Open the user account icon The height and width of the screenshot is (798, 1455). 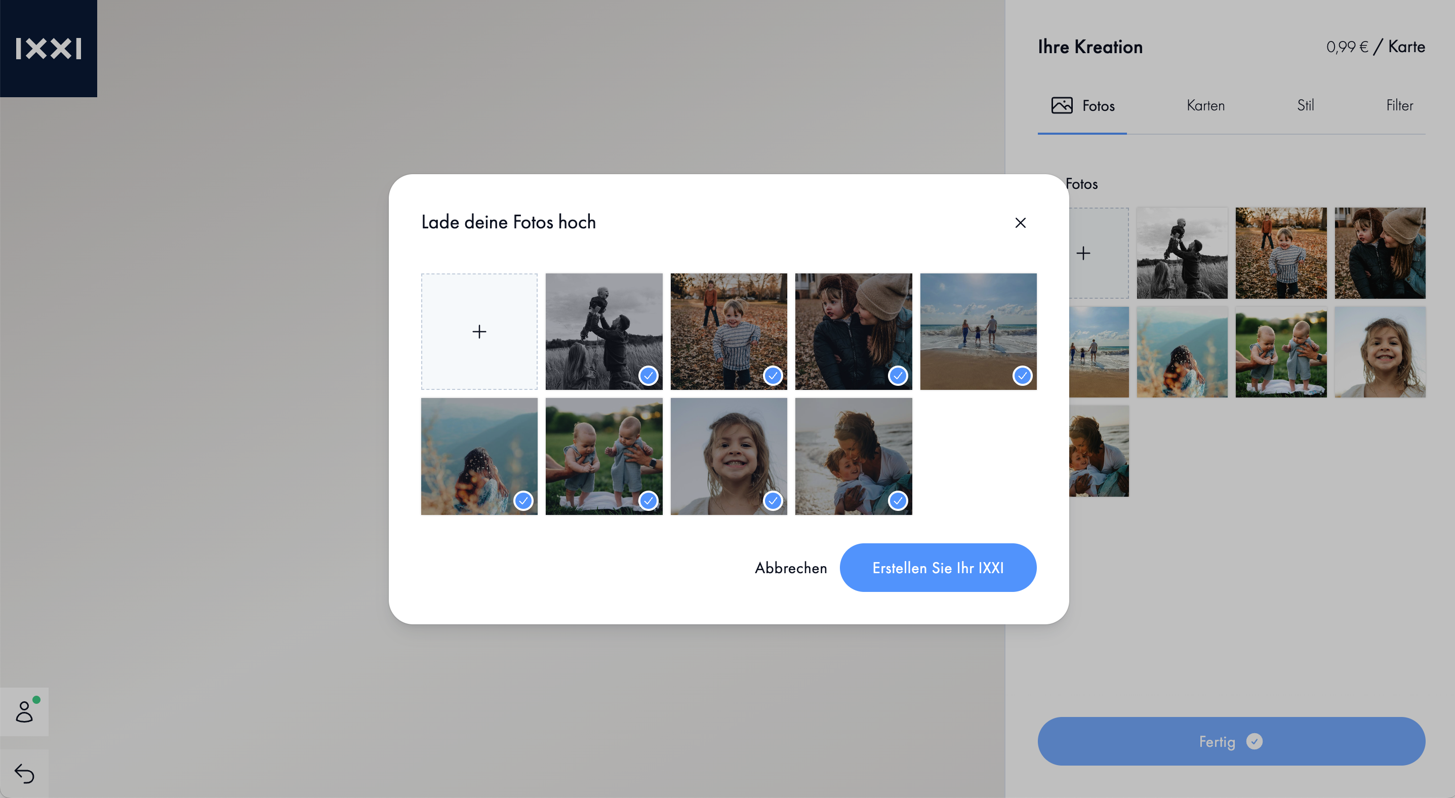click(24, 711)
